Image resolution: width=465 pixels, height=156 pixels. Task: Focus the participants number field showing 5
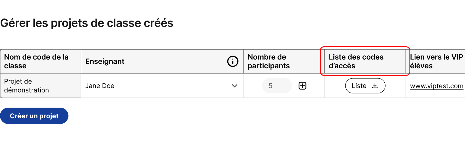tap(277, 86)
